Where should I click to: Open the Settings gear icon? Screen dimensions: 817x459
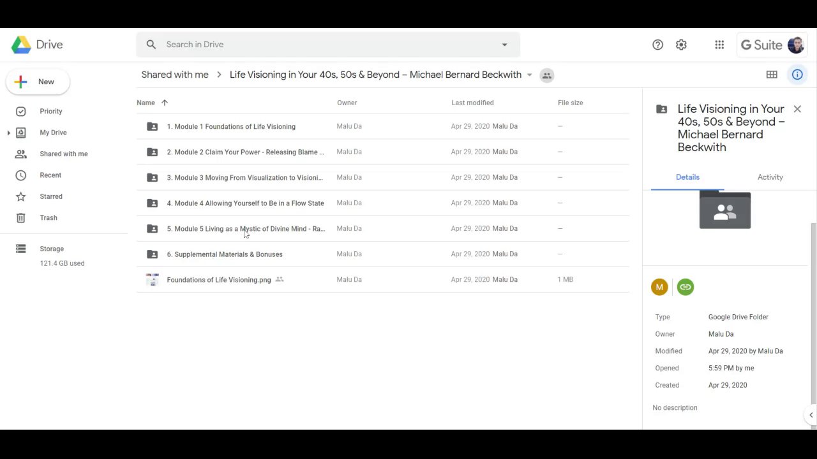[681, 45]
